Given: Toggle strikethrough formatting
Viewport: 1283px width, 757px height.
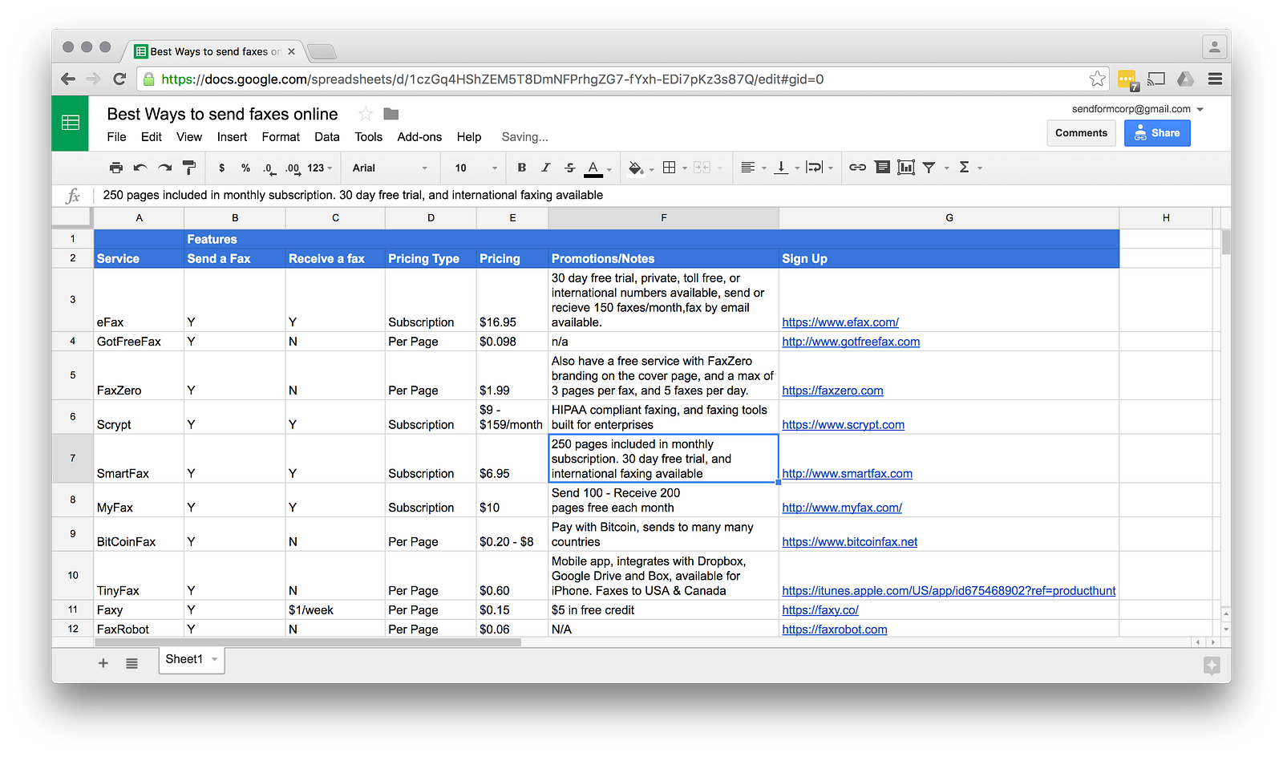Looking at the screenshot, I should (x=569, y=168).
